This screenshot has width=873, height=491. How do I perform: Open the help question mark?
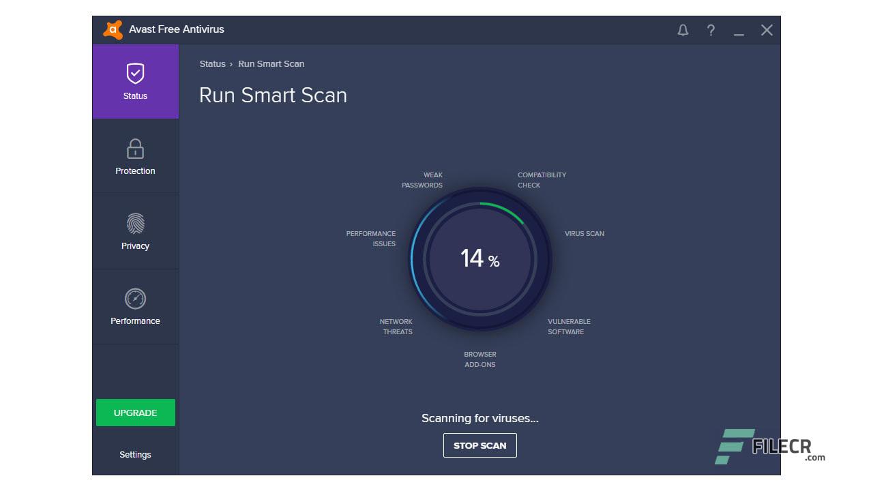coord(711,30)
